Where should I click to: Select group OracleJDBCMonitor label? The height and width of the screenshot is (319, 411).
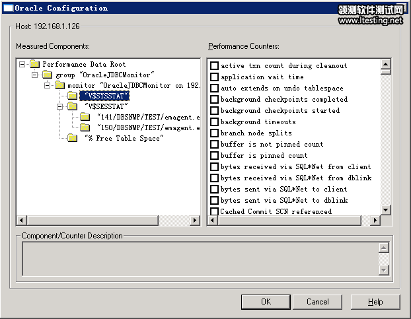[105, 75]
